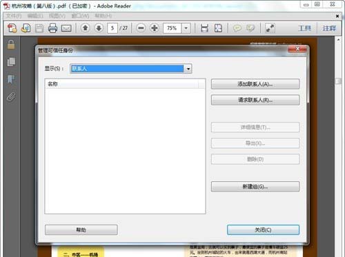Click the second toolbar icon beside Create PDF

[26, 28]
